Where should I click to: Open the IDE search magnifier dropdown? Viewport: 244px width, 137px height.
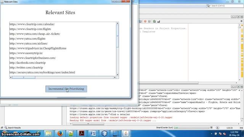pyautogui.click(x=209, y=6)
